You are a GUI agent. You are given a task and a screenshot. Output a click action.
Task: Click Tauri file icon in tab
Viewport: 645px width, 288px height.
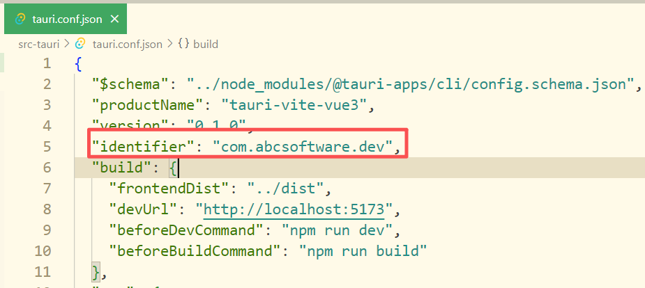pyautogui.click(x=20, y=19)
